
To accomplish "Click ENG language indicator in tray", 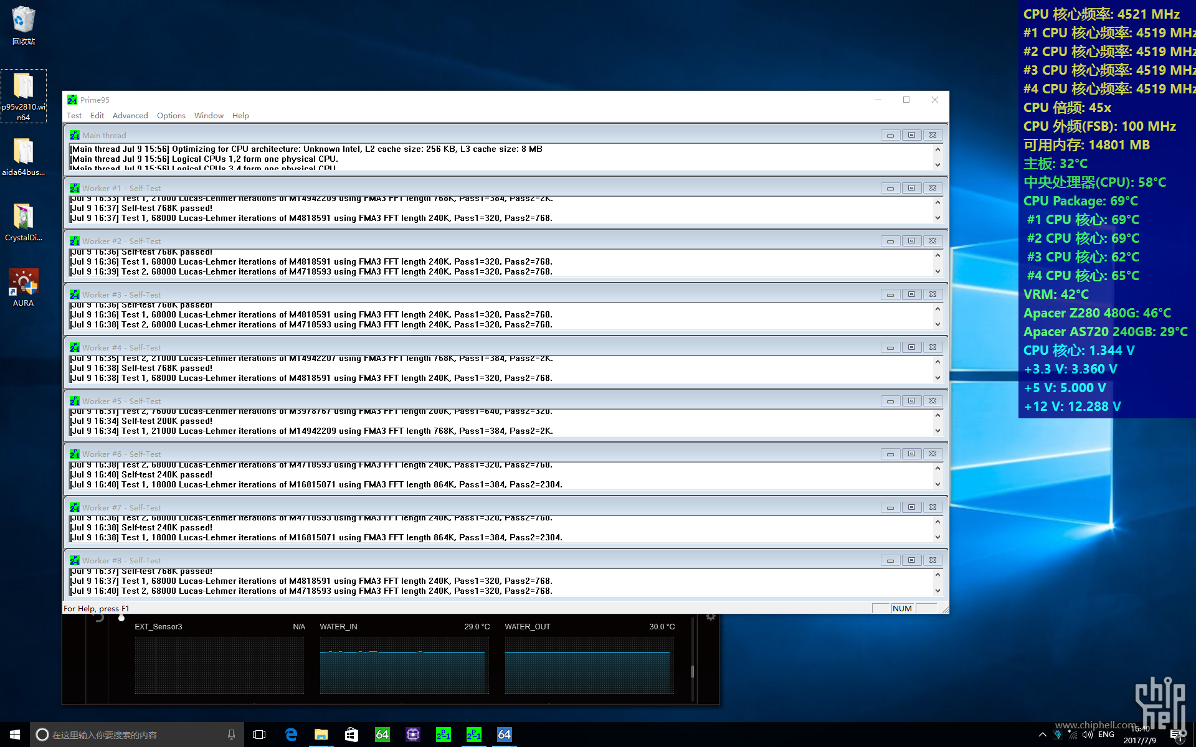I will tap(1106, 735).
